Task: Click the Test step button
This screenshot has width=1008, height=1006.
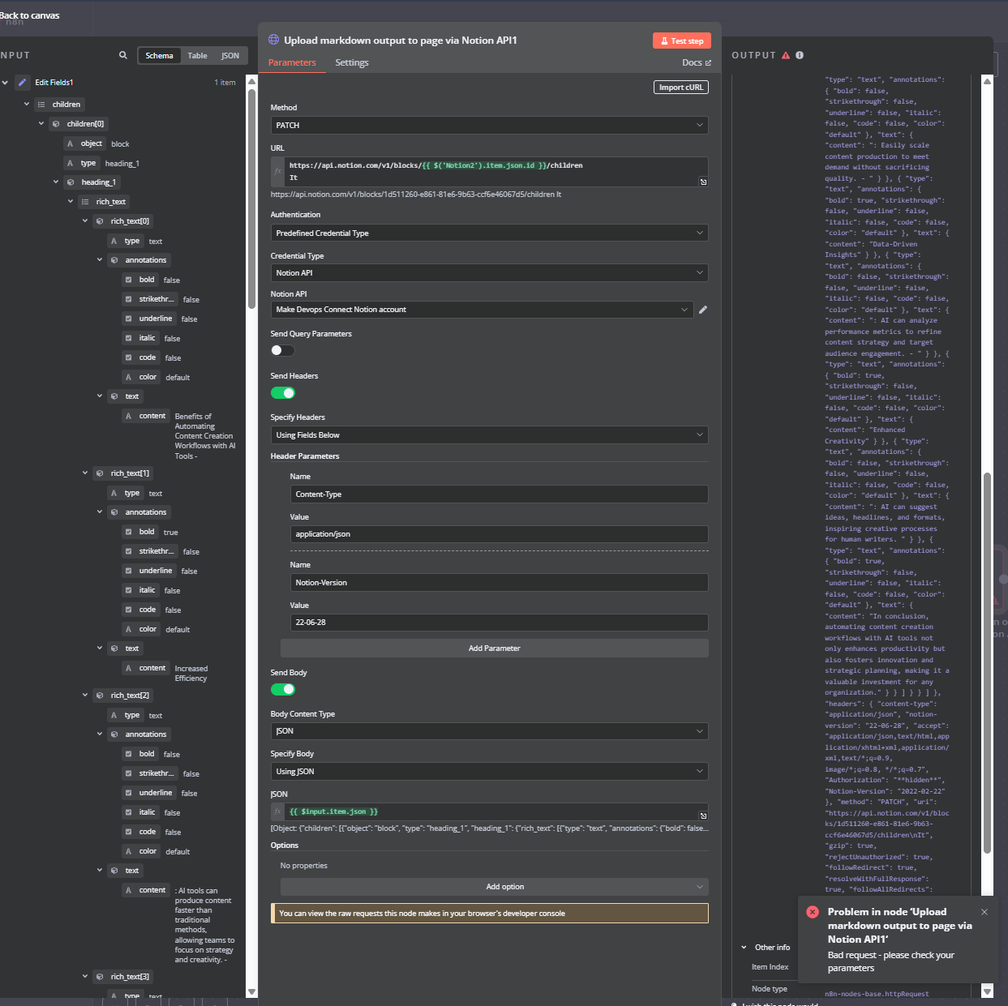Action: [x=681, y=41]
